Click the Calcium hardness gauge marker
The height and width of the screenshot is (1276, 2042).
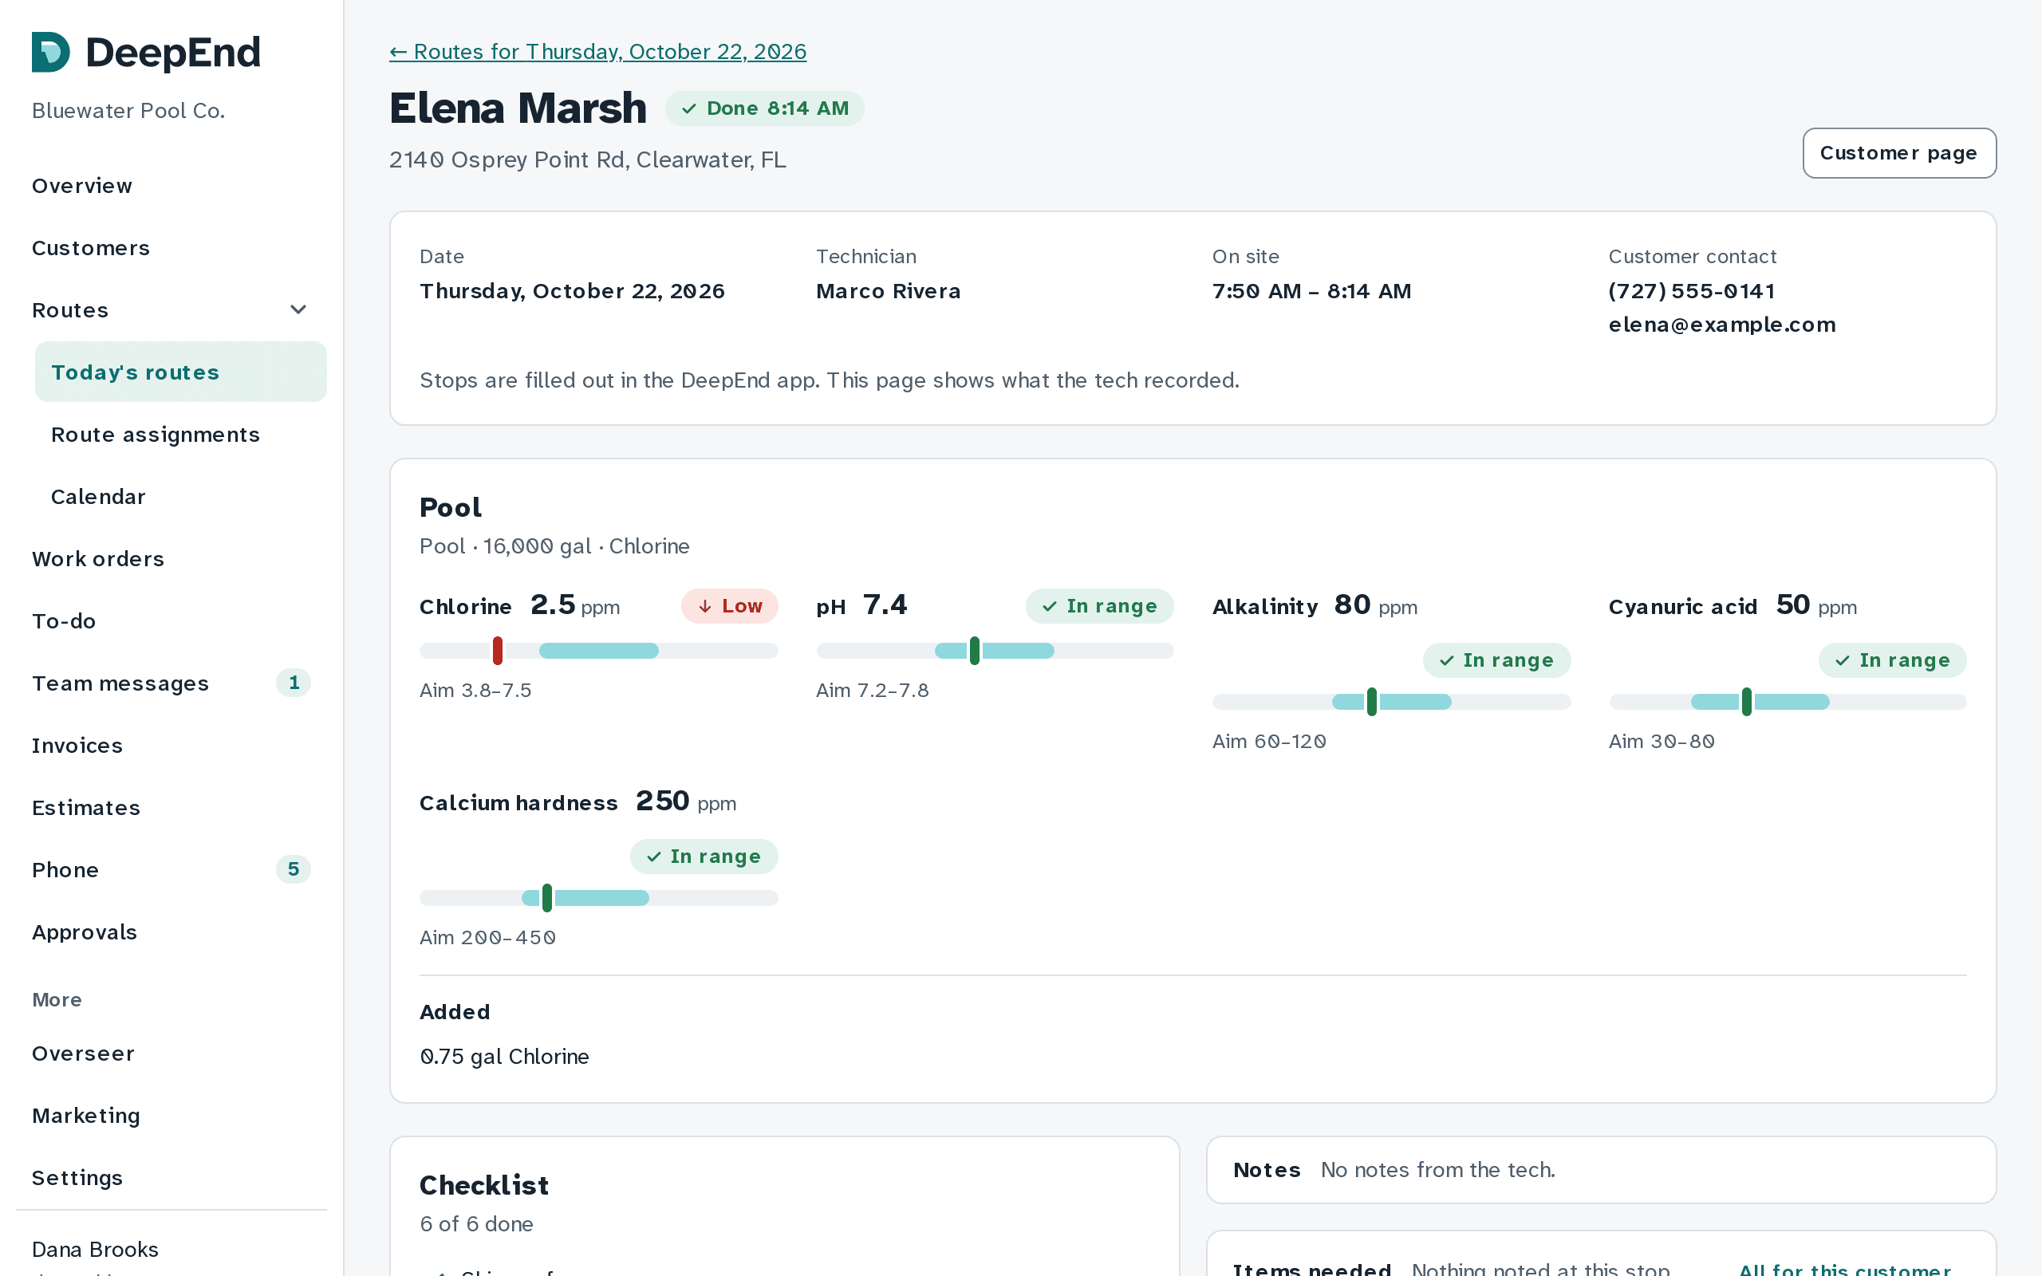pyautogui.click(x=548, y=898)
